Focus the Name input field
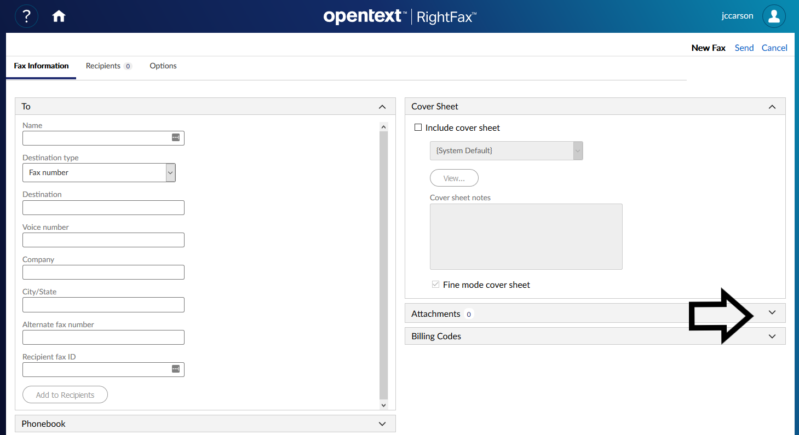The width and height of the screenshot is (799, 435). click(104, 138)
